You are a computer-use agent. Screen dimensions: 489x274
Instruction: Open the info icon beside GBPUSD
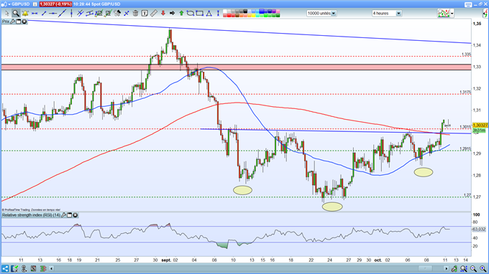point(35,4)
